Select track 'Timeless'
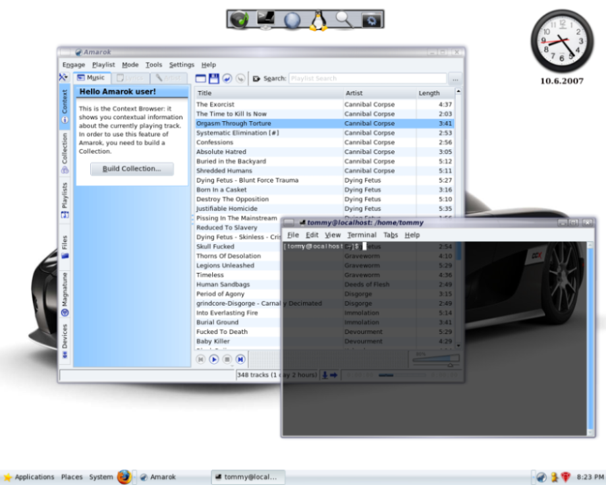606x485 pixels. pos(238,275)
